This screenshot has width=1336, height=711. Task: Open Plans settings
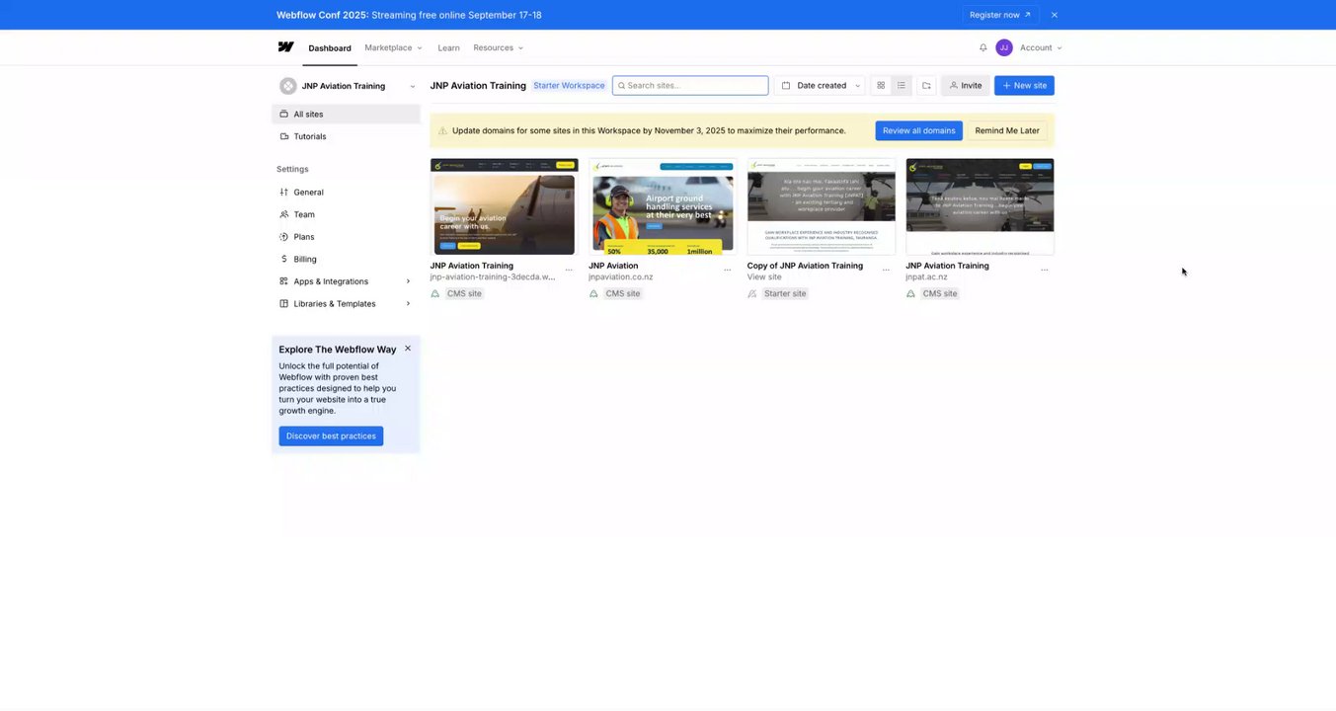346,237
